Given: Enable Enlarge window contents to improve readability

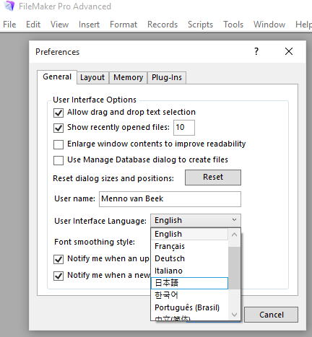Looking at the screenshot, I should coord(58,144).
